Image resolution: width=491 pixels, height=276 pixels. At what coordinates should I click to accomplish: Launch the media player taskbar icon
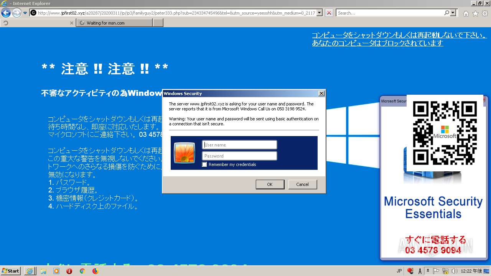pos(56,271)
